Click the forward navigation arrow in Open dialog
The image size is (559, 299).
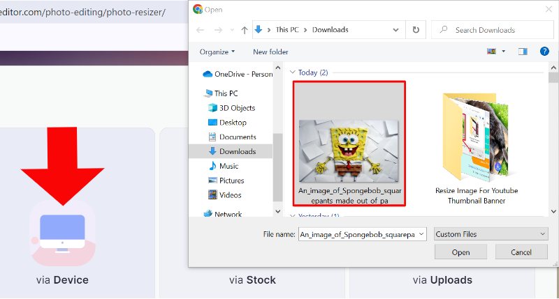[218, 30]
